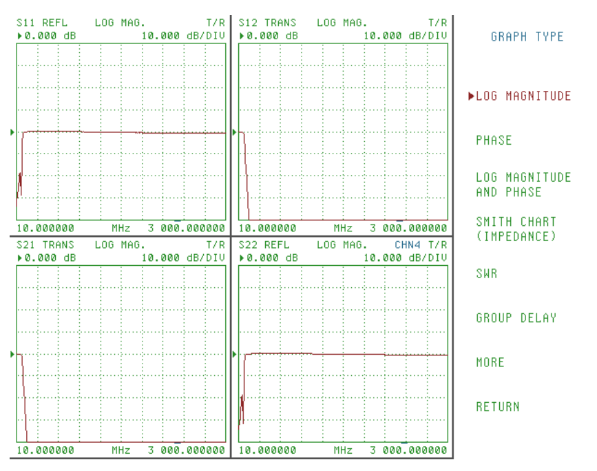Select SMITH CHART (IMPEDANCE) graph type
Screen dimensions: 597x471
[x=517, y=228]
